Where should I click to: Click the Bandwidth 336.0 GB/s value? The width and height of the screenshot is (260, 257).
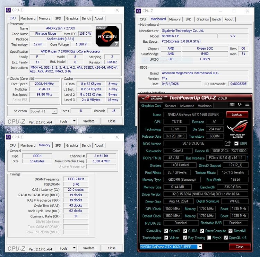pos(233,187)
